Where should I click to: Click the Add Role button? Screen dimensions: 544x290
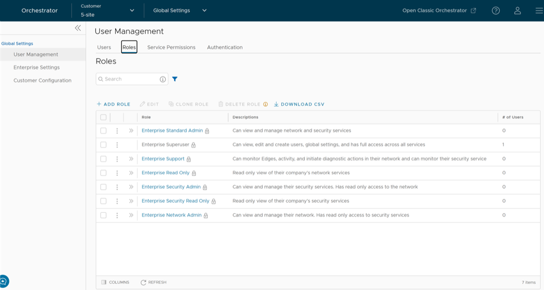tap(113, 104)
